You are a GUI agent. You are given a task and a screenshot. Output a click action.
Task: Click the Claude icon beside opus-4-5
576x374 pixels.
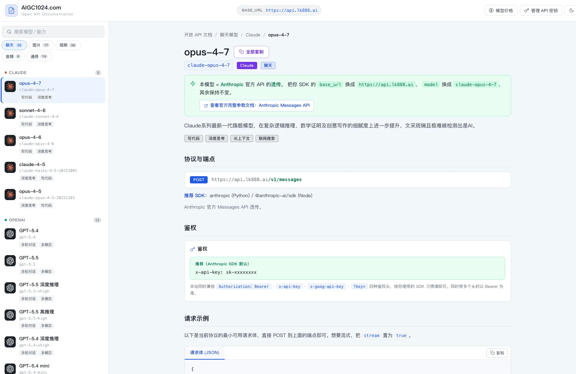pyautogui.click(x=10, y=195)
